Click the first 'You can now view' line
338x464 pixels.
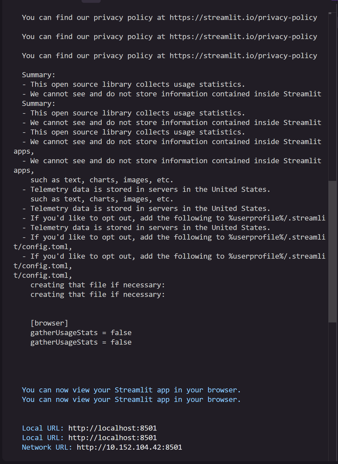(131, 390)
